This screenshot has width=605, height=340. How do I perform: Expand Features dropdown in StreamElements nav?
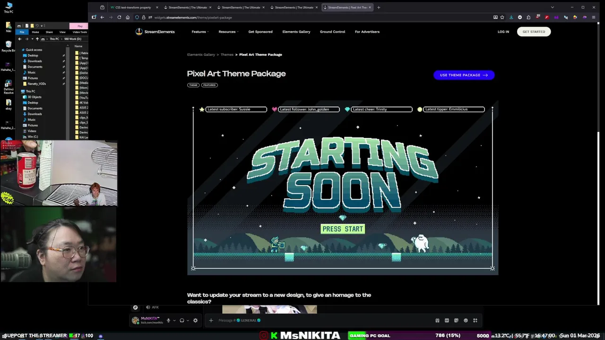(200, 32)
